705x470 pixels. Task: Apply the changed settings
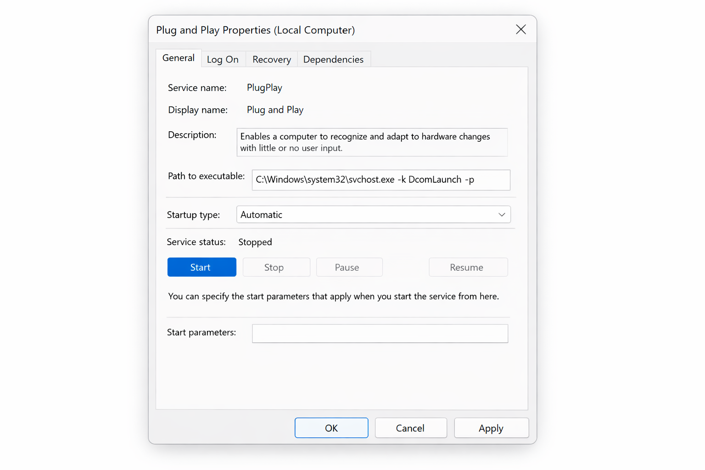point(491,428)
